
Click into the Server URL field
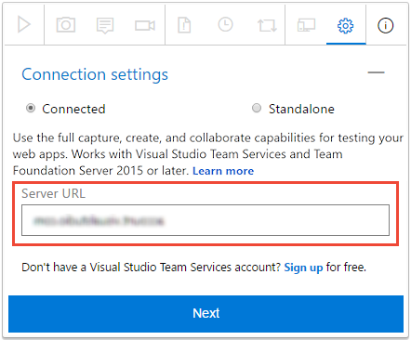tap(205, 220)
